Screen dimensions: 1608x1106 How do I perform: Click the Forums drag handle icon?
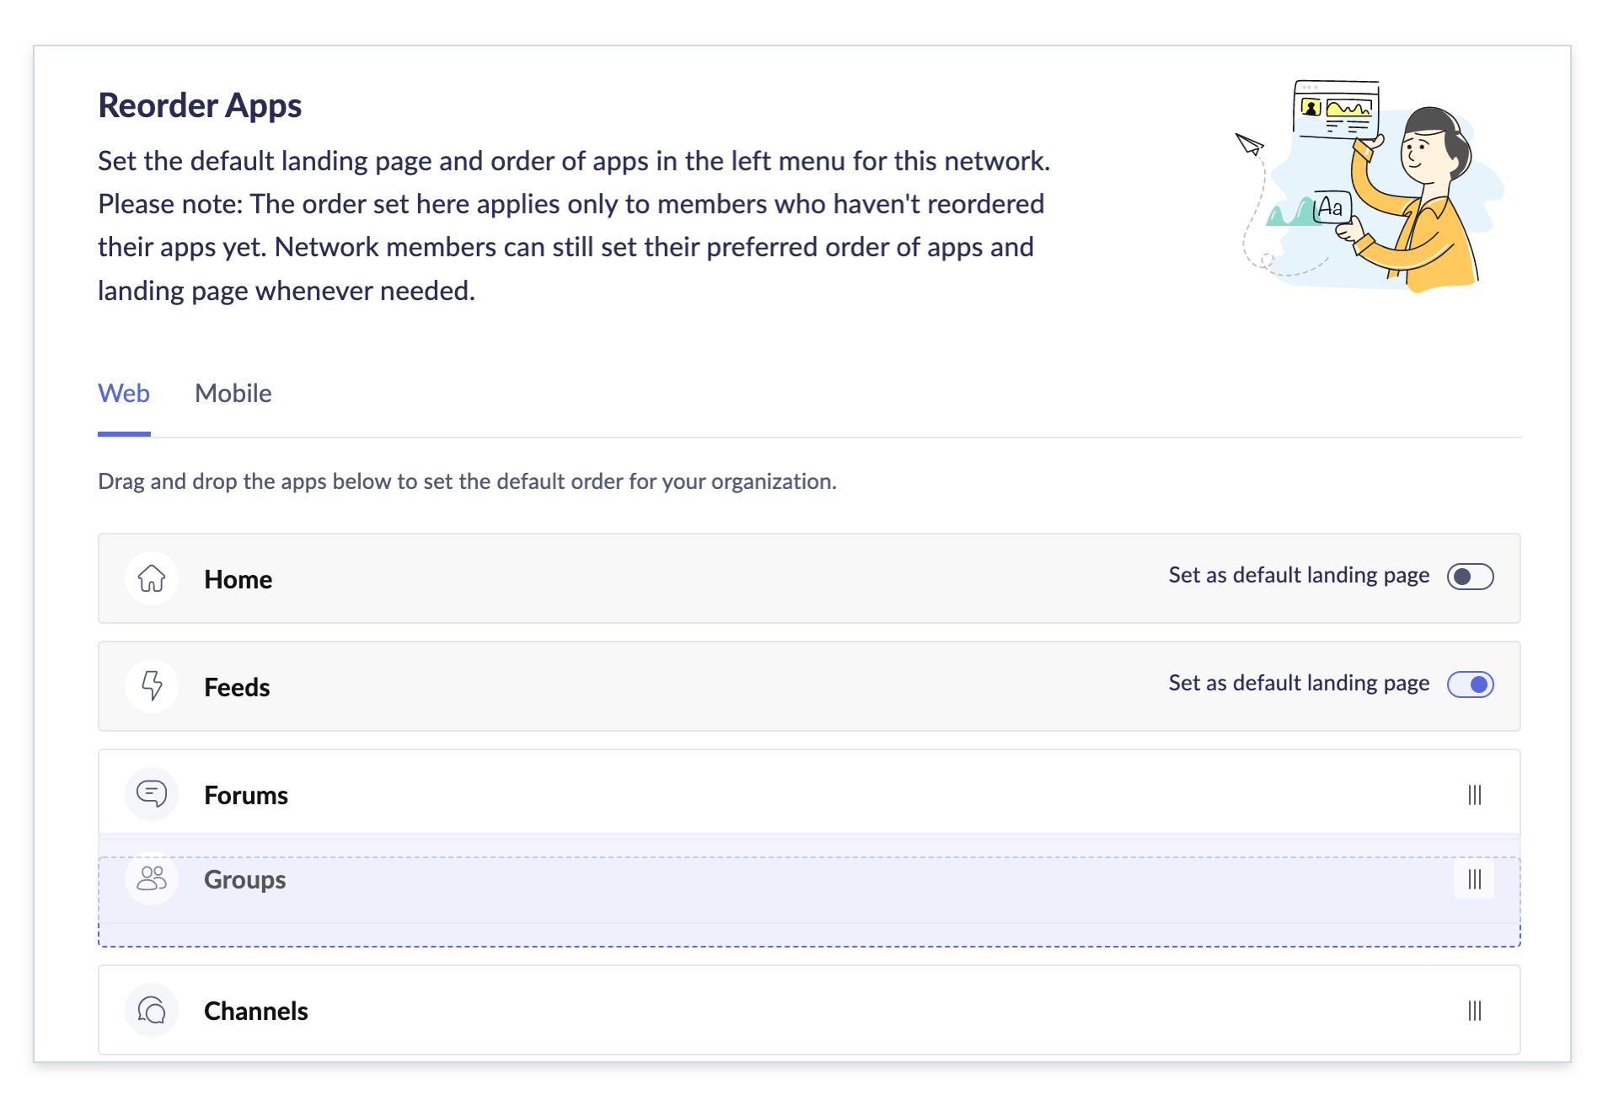[1474, 795]
